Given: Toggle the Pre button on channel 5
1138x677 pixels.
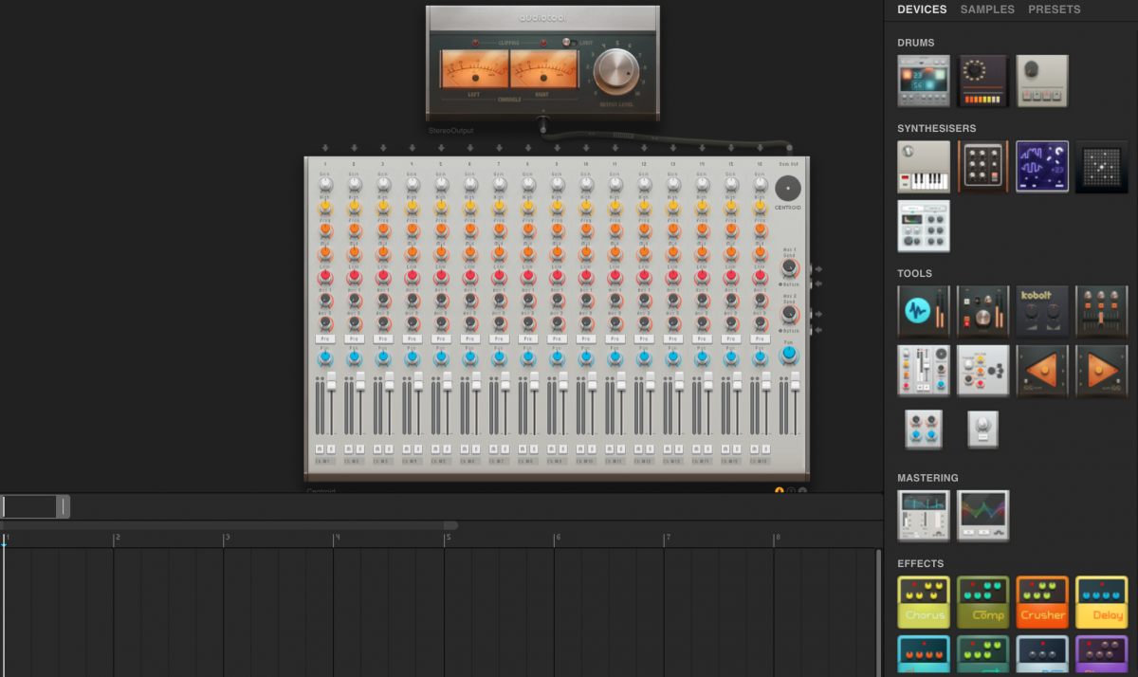Looking at the screenshot, I should (x=441, y=338).
